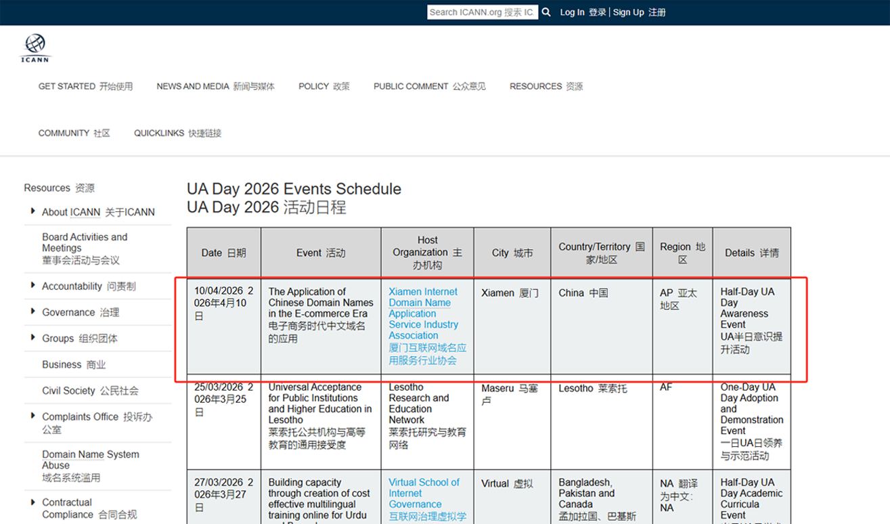Open the Policy menu
Viewport: 890px width, 524px height.
324,87
